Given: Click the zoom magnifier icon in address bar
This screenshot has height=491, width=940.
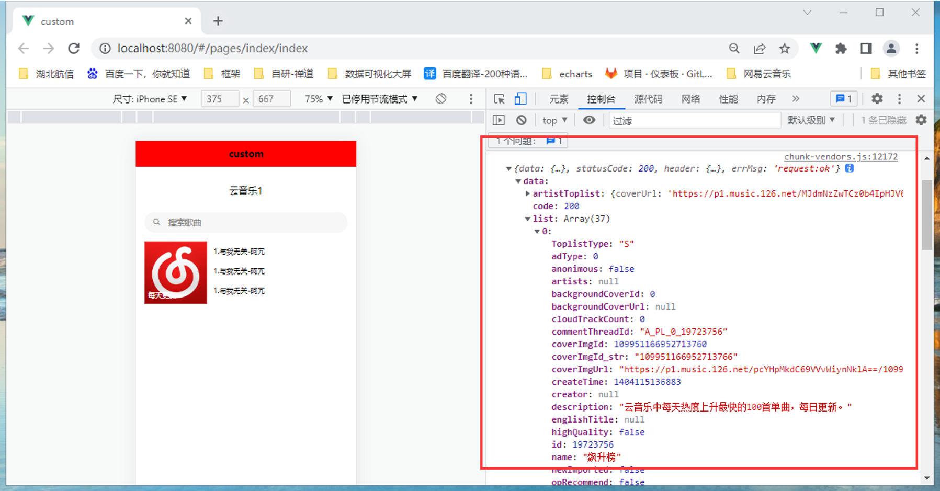Looking at the screenshot, I should point(734,49).
